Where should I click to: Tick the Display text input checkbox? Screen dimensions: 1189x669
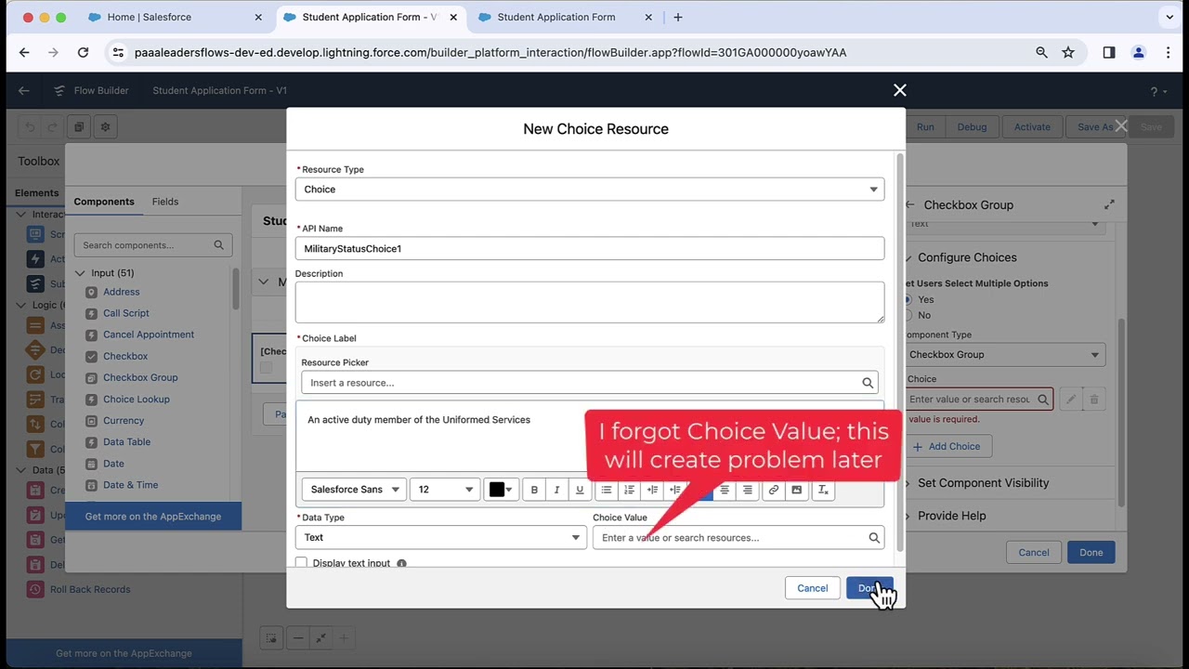coord(301,563)
